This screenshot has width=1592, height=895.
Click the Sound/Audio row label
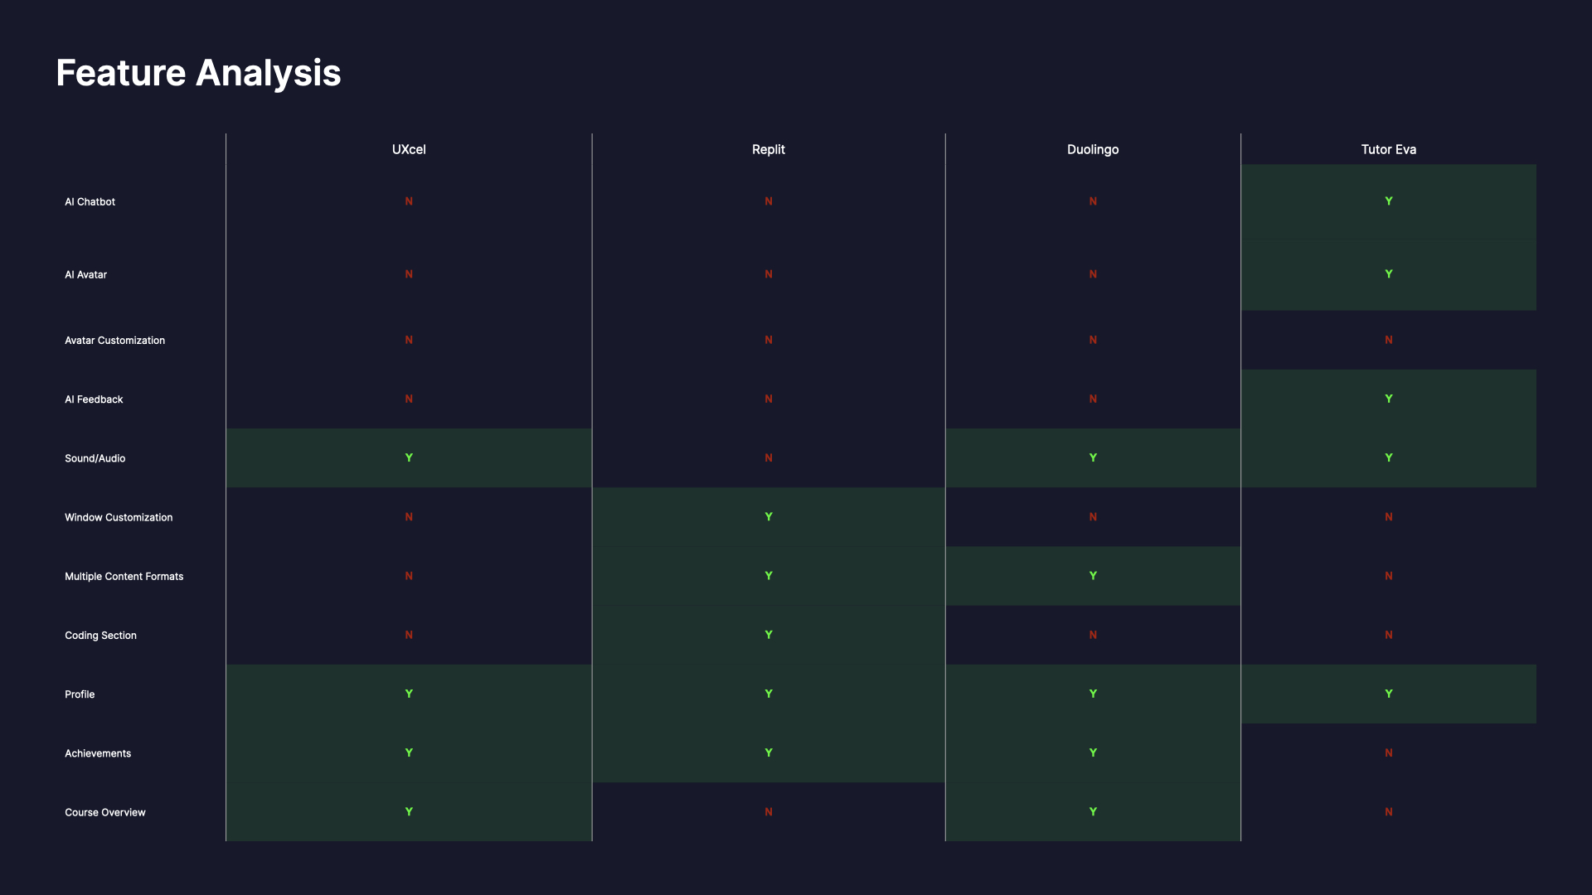[95, 457]
